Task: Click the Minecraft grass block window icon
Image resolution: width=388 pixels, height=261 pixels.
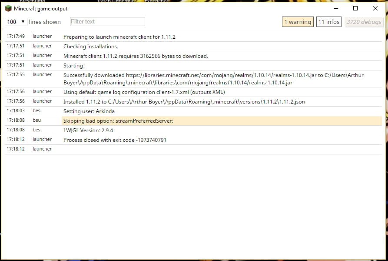Action: click(x=8, y=8)
